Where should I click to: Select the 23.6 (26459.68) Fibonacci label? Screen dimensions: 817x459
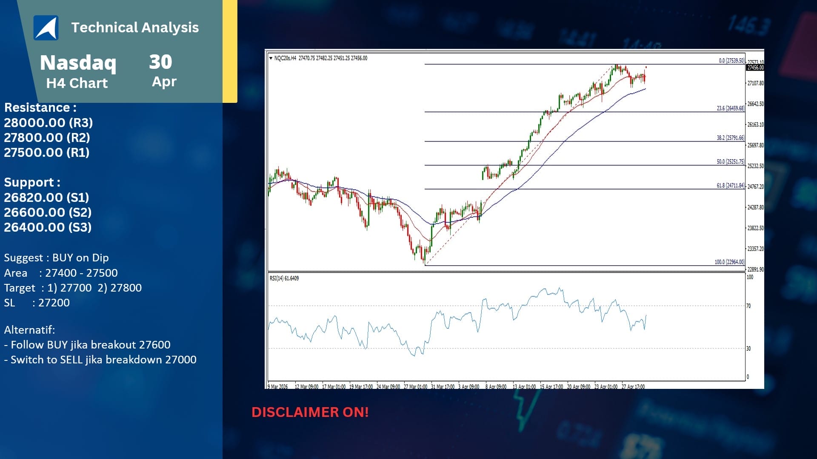[731, 108]
